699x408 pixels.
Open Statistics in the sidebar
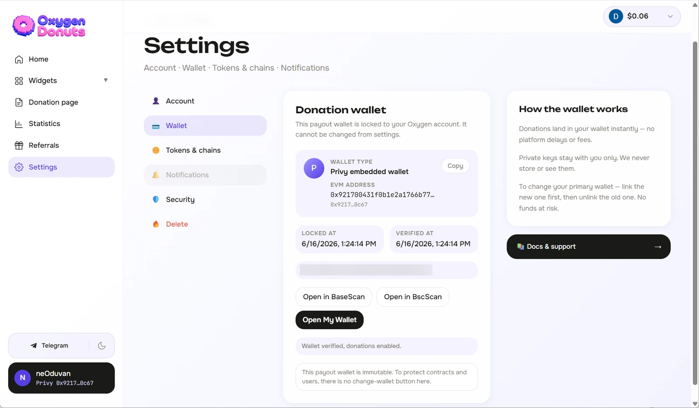coord(62,124)
